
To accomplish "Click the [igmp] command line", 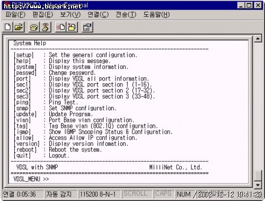I will [x=93, y=132].
